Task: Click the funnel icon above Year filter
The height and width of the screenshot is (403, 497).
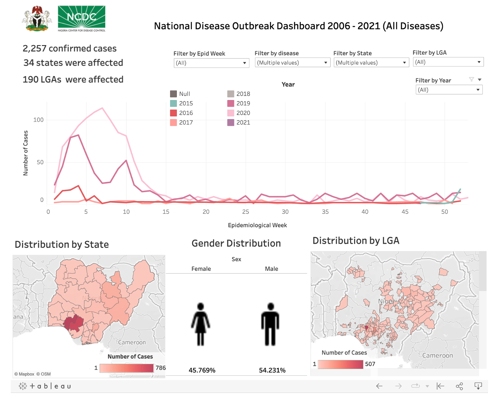Action: pos(471,79)
